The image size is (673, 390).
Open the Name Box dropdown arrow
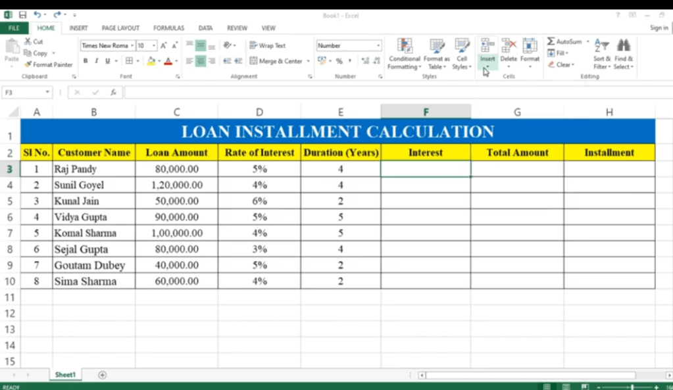(x=47, y=93)
